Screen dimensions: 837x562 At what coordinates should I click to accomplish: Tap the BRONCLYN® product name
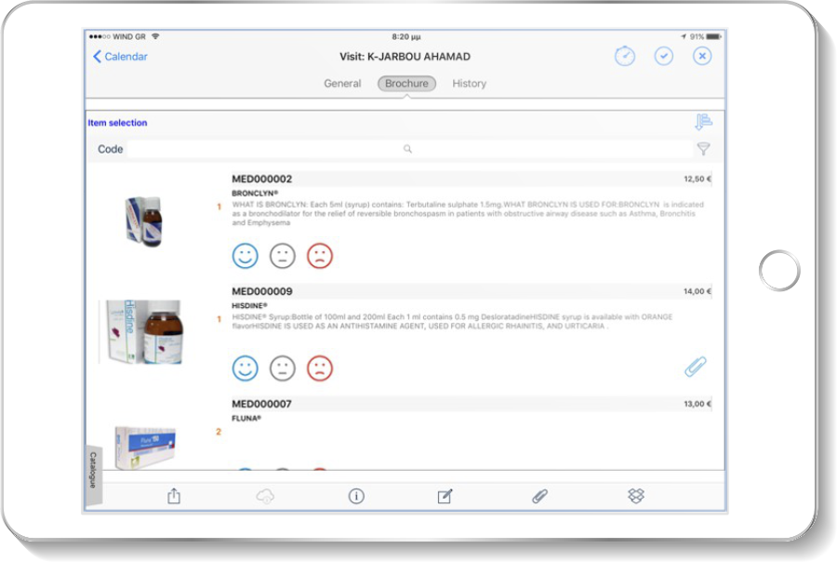pos(255,193)
